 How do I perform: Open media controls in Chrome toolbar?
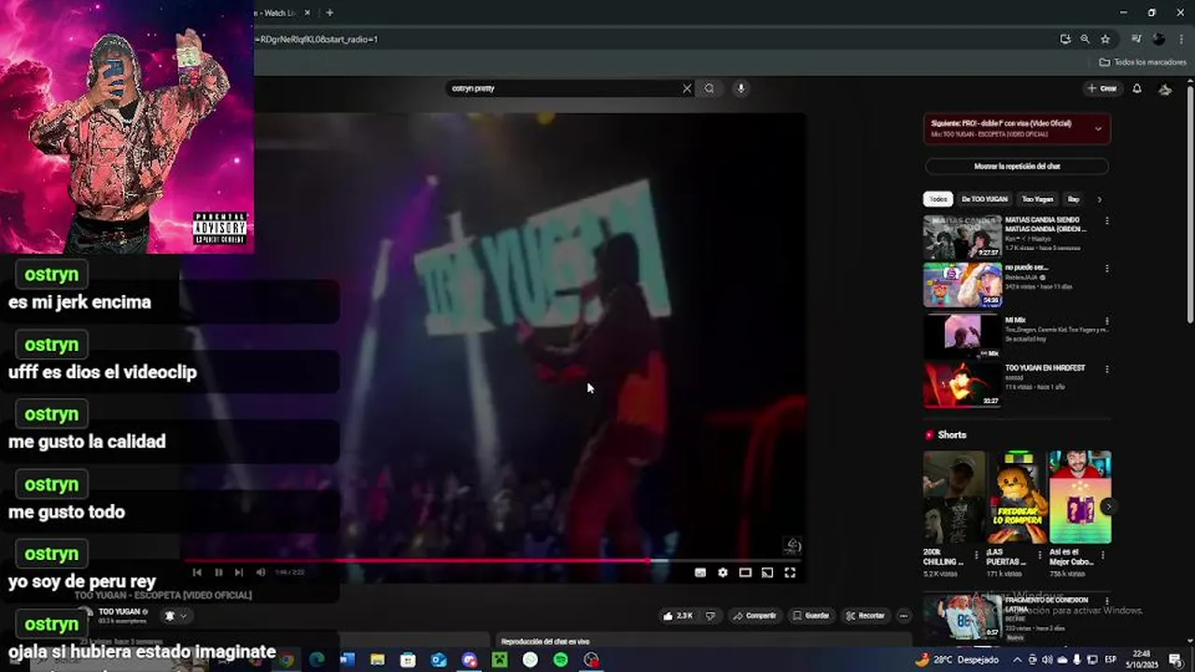(1136, 39)
